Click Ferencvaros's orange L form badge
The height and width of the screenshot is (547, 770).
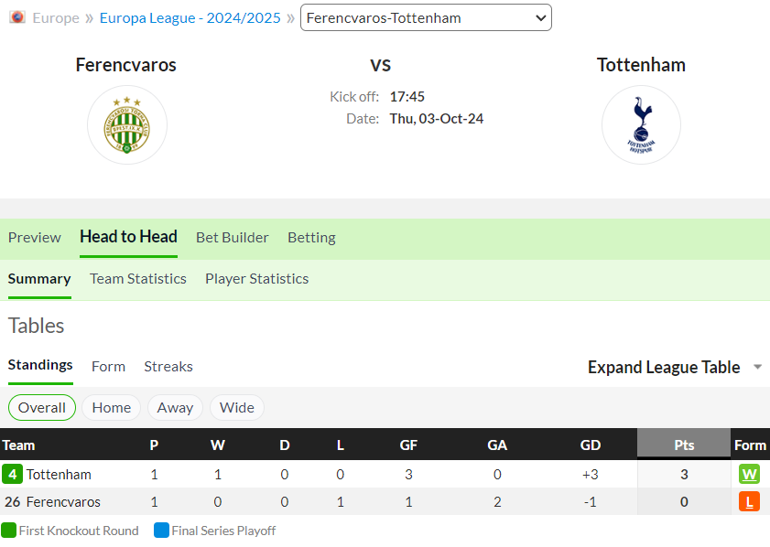(749, 502)
